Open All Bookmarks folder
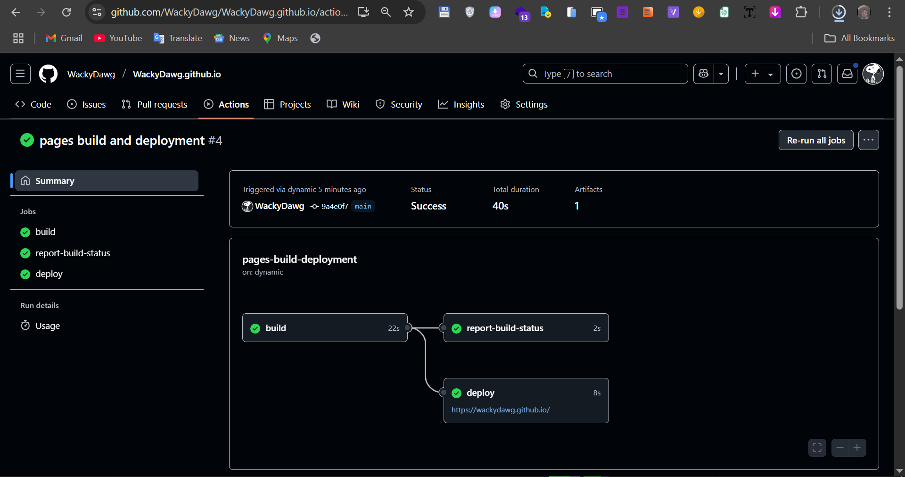The height and width of the screenshot is (477, 905). (859, 38)
